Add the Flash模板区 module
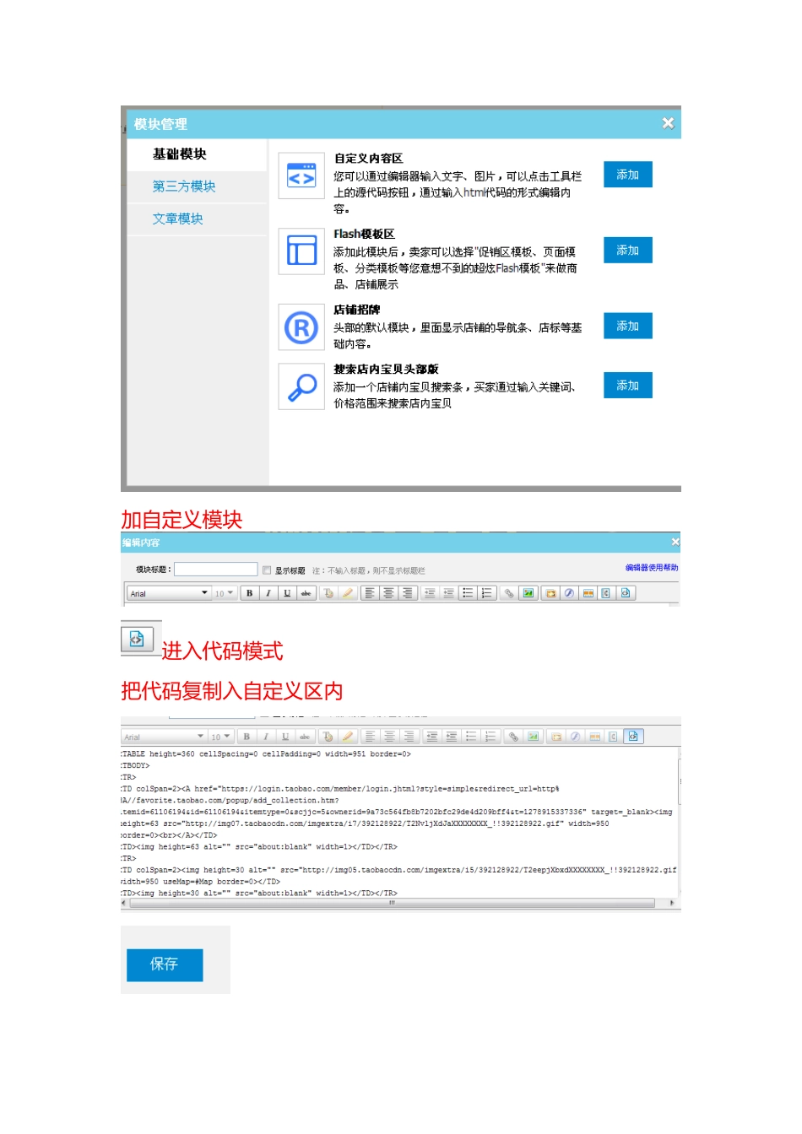The height and width of the screenshot is (1134, 802). click(627, 251)
